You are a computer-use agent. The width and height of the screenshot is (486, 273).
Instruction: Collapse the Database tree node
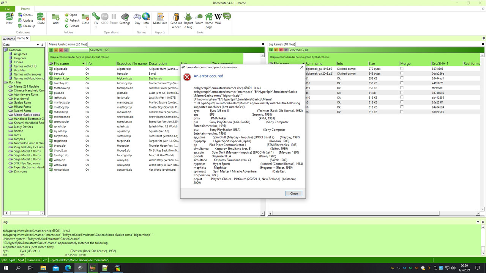pyautogui.click(x=6, y=50)
